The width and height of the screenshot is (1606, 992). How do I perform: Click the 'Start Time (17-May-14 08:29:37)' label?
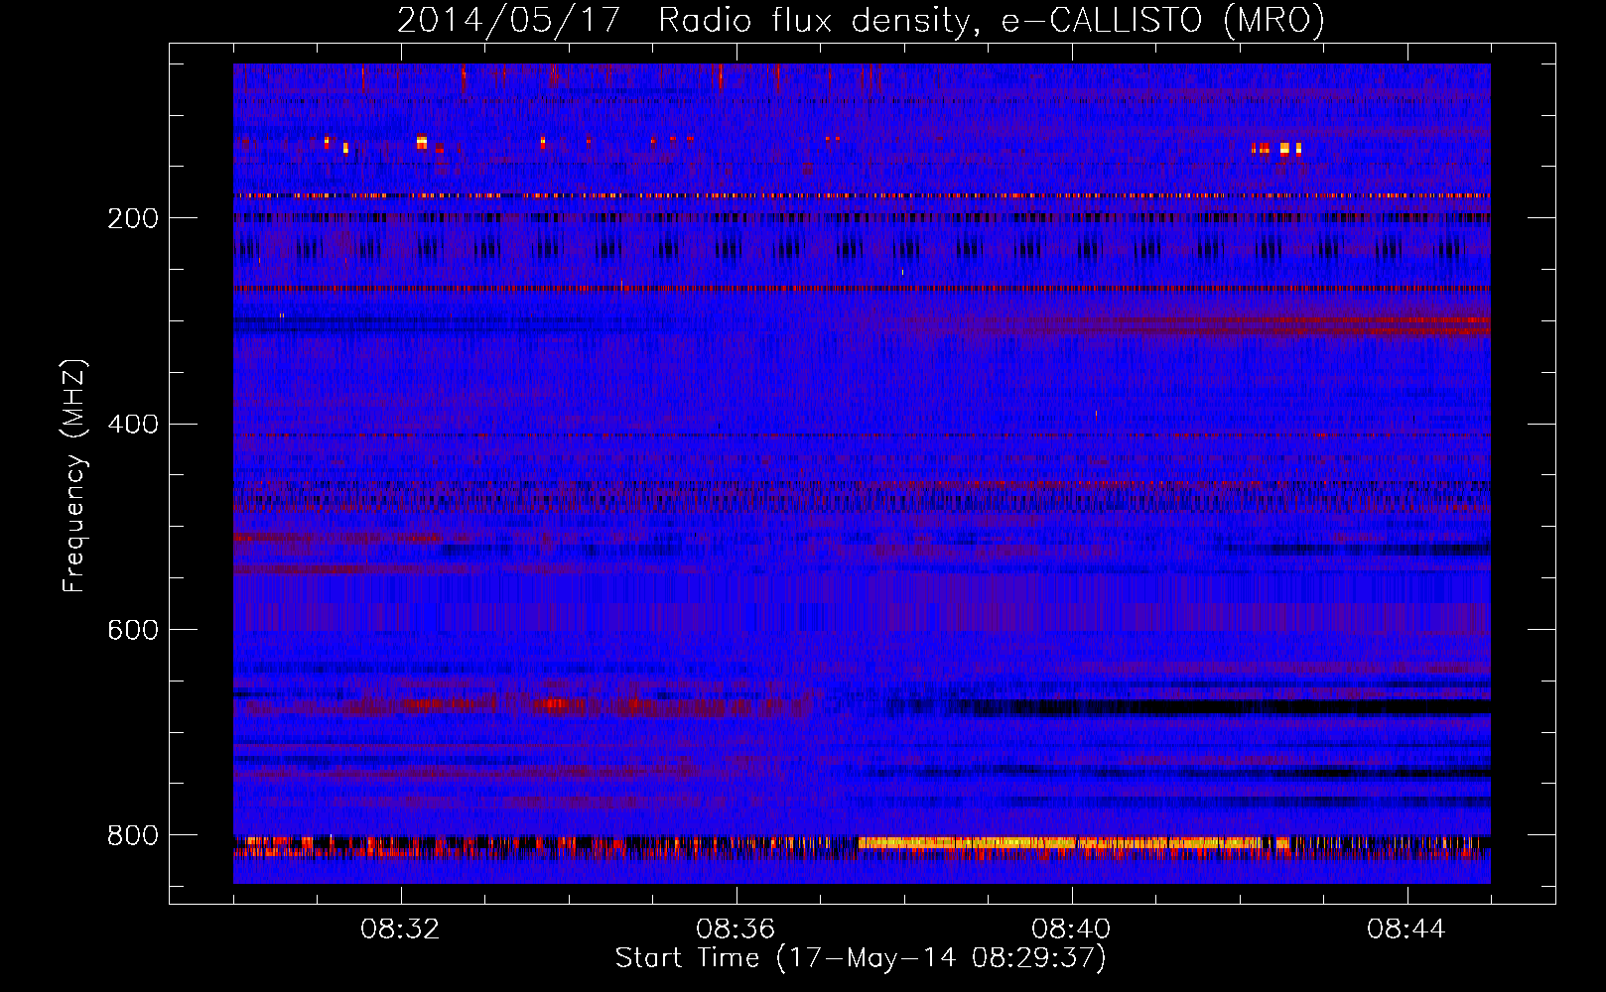[861, 958]
